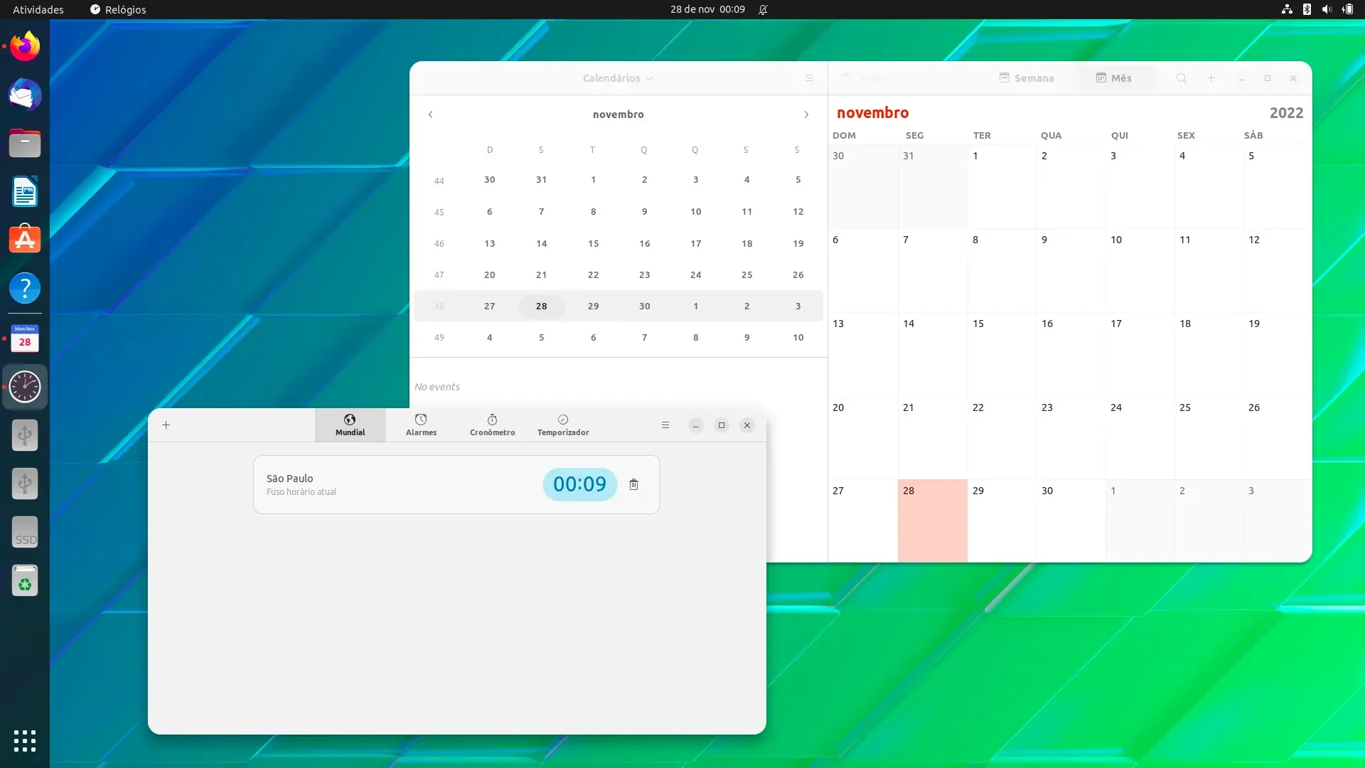Screen dimensions: 1365x768
Task: Expand the Calendários dropdown
Action: coord(618,78)
